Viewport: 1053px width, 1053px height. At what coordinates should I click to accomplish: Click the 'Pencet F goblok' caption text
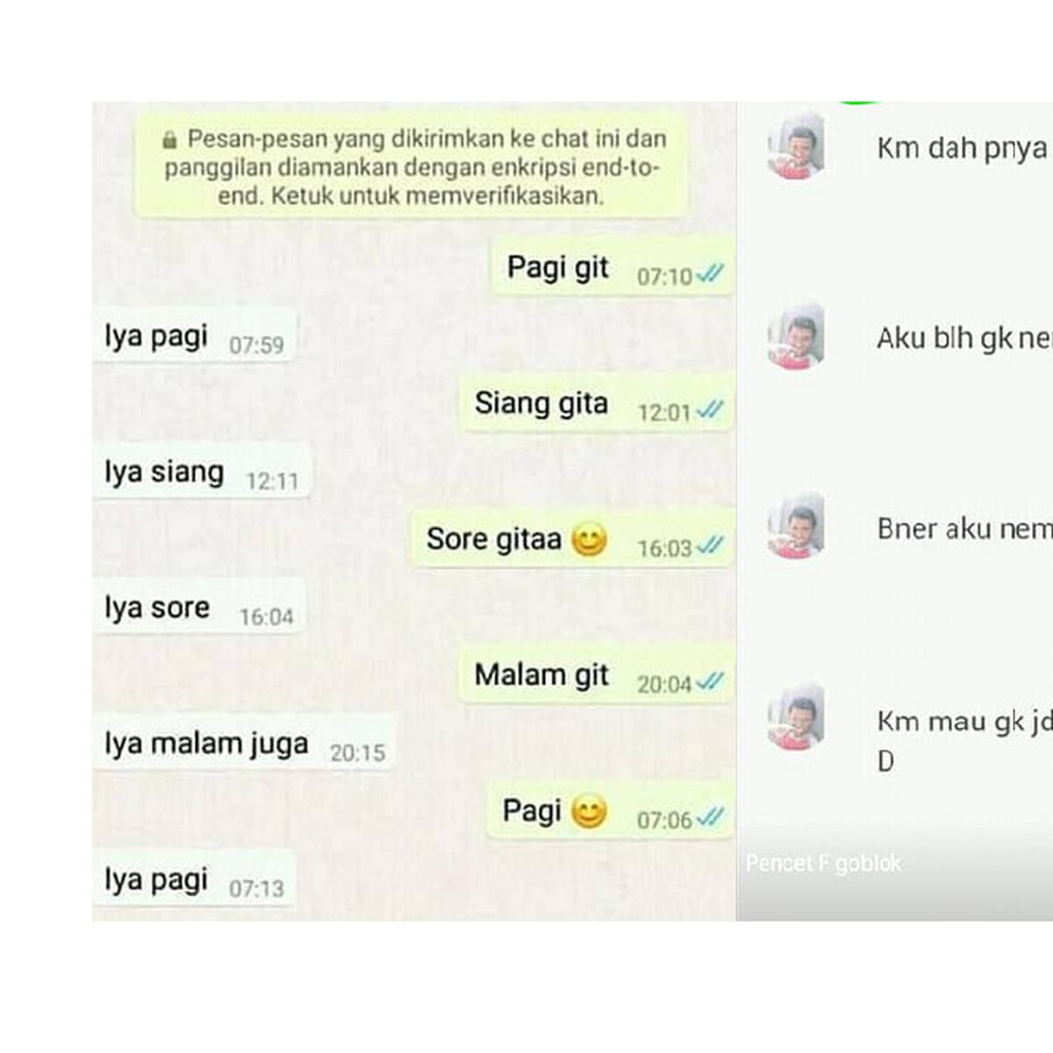823,863
